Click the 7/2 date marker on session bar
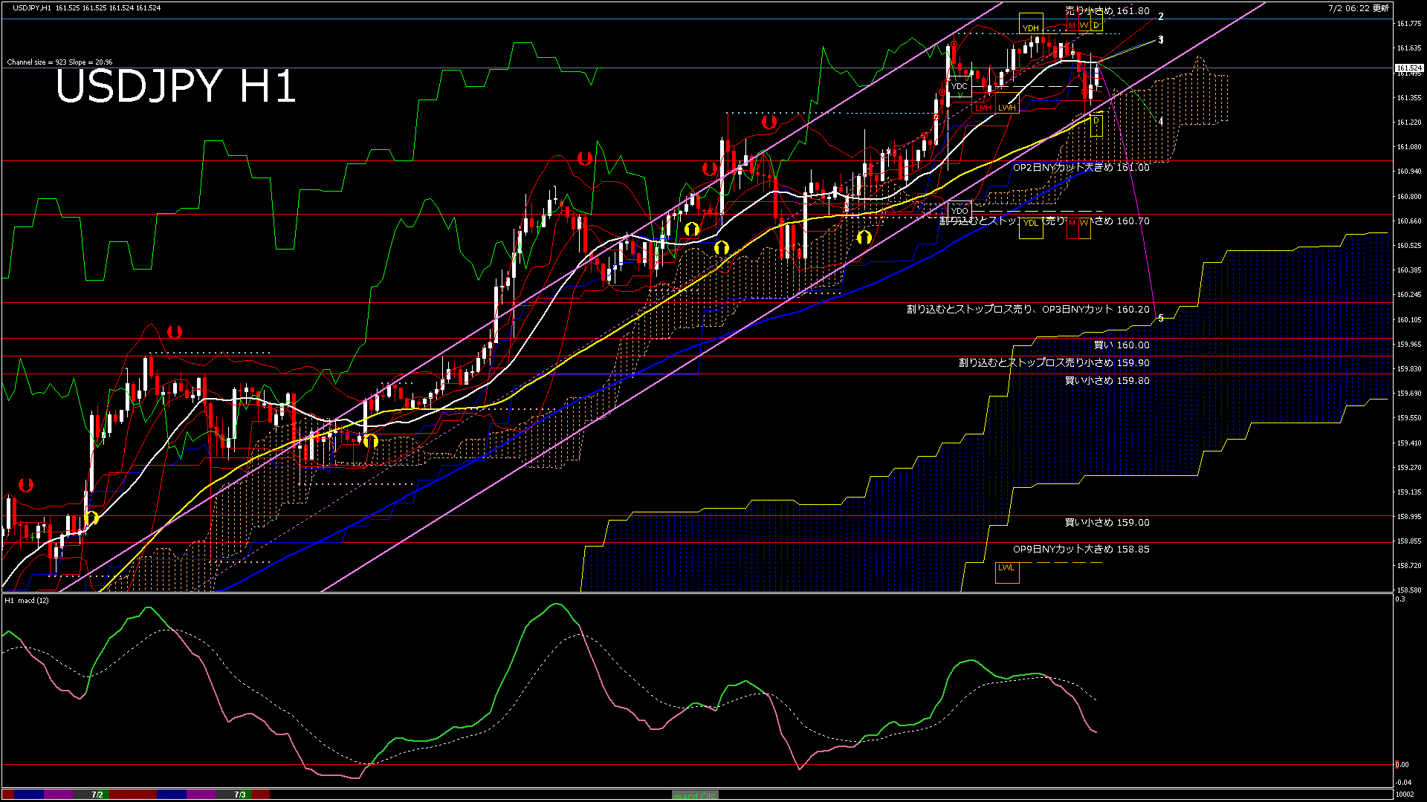 (97, 795)
